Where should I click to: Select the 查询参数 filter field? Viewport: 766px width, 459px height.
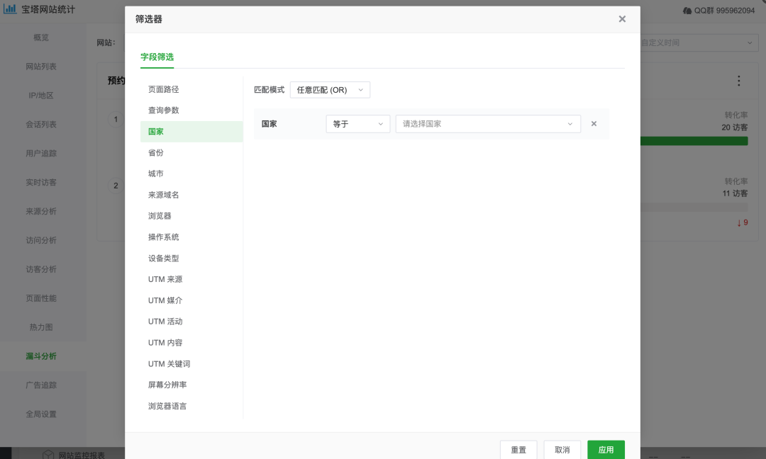(191, 110)
